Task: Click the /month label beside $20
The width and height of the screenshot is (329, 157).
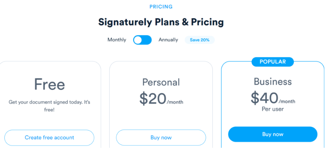Action: [x=175, y=102]
